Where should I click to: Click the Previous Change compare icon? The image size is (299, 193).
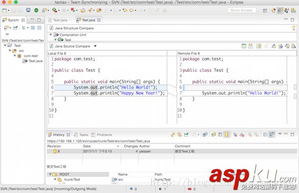[x=294, y=46]
